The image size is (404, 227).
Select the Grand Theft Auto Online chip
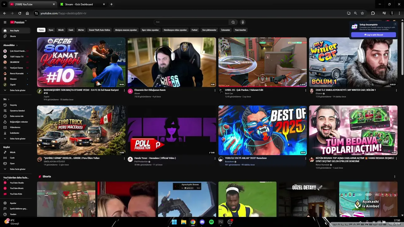click(x=99, y=30)
